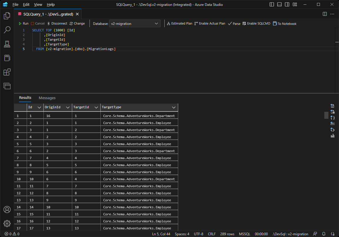Image resolution: width=339 pixels, height=237 pixels.
Task: Open the Manage settings gear
Action: point(7,224)
